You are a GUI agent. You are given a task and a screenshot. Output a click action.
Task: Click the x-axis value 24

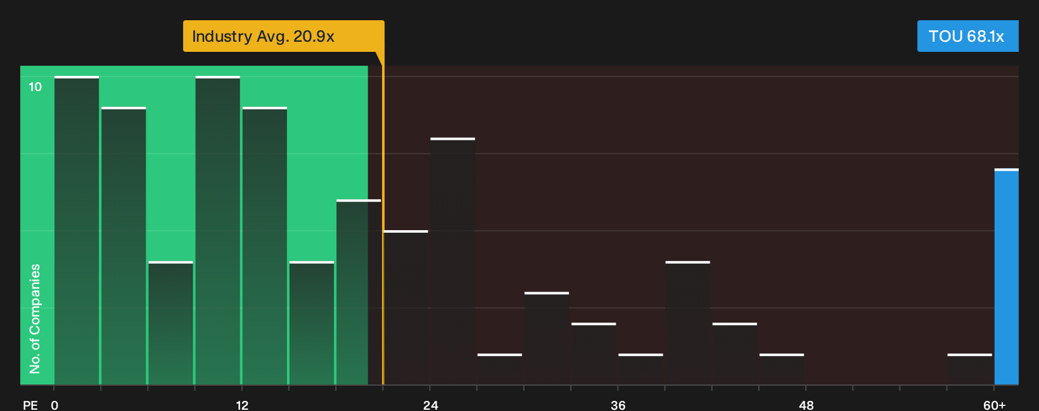click(430, 405)
